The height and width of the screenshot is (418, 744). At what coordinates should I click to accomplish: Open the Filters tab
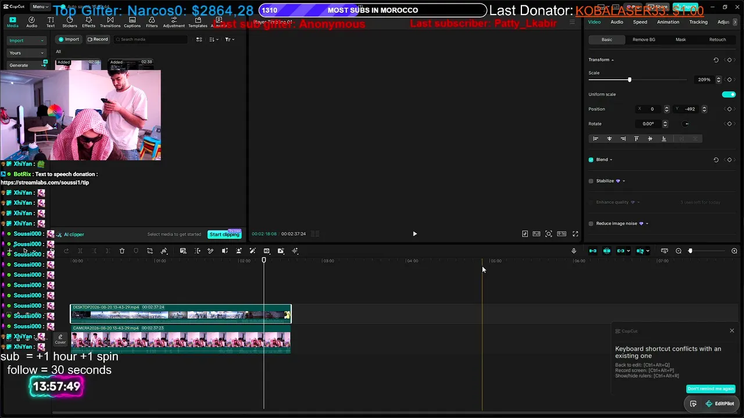point(152,22)
